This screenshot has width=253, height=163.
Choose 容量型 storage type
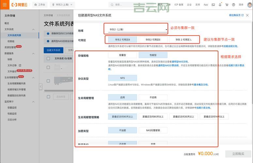click(122, 55)
